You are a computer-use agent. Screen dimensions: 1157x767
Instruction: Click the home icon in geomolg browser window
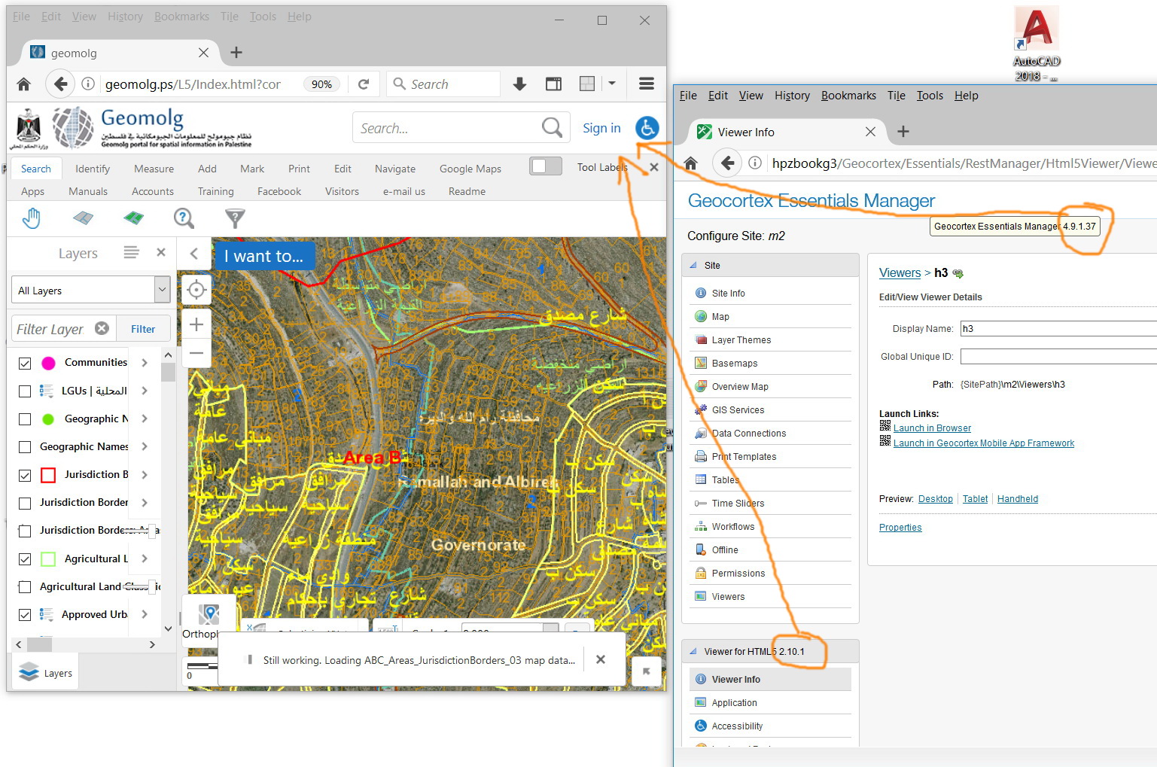point(24,84)
